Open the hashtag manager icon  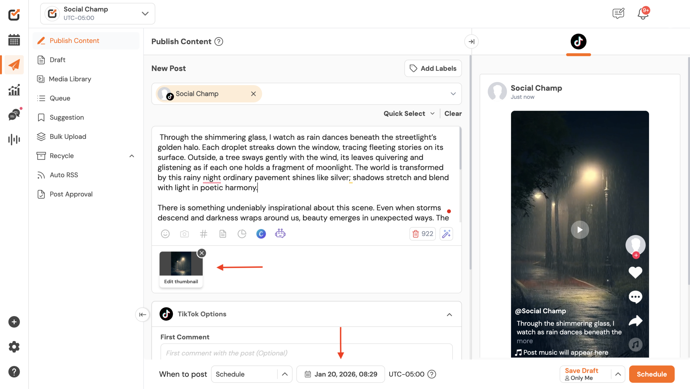(x=203, y=234)
